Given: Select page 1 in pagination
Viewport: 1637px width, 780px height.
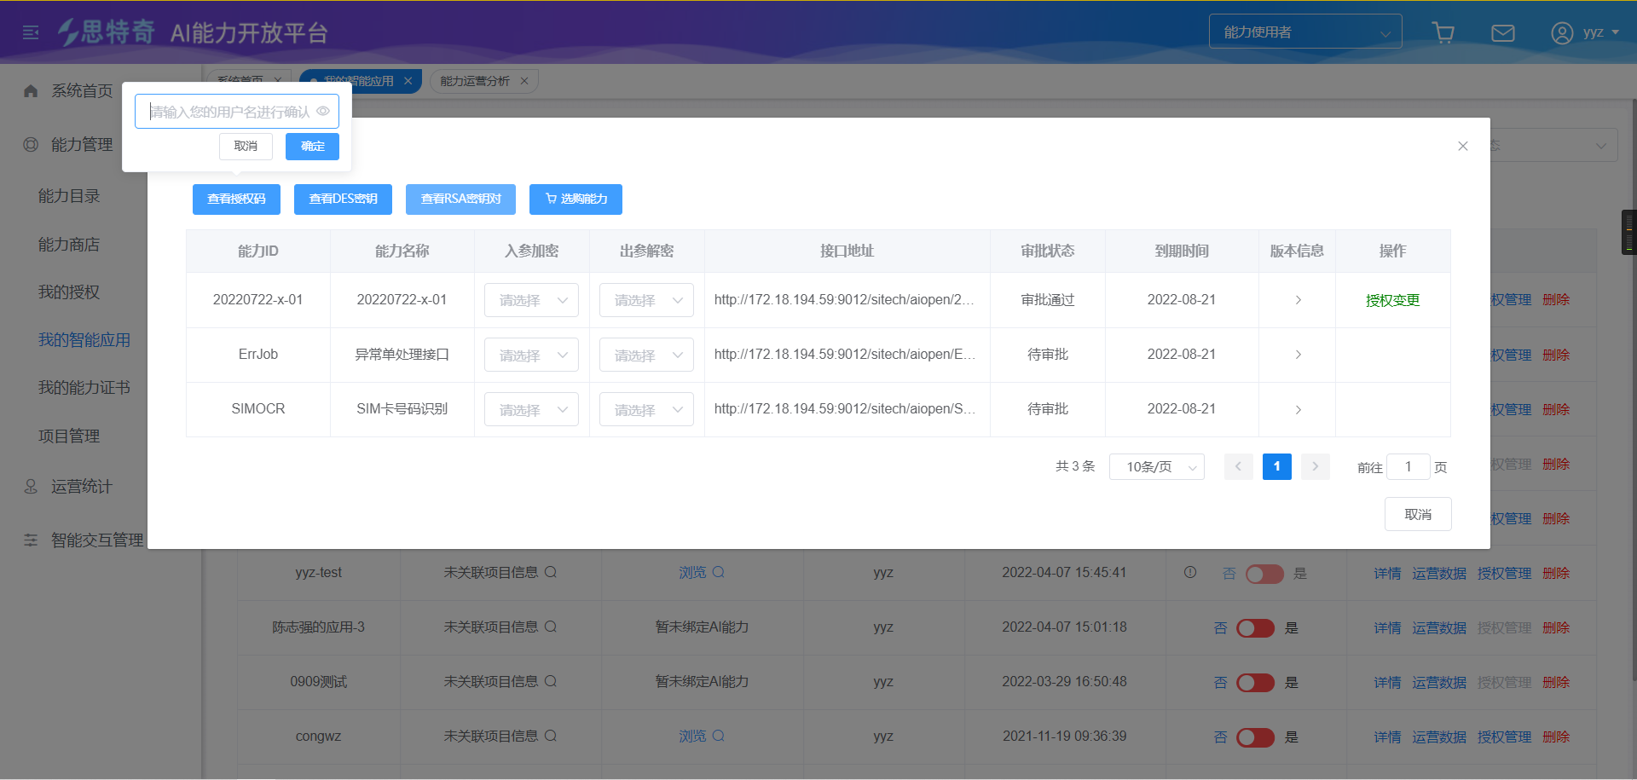Looking at the screenshot, I should pyautogui.click(x=1276, y=466).
